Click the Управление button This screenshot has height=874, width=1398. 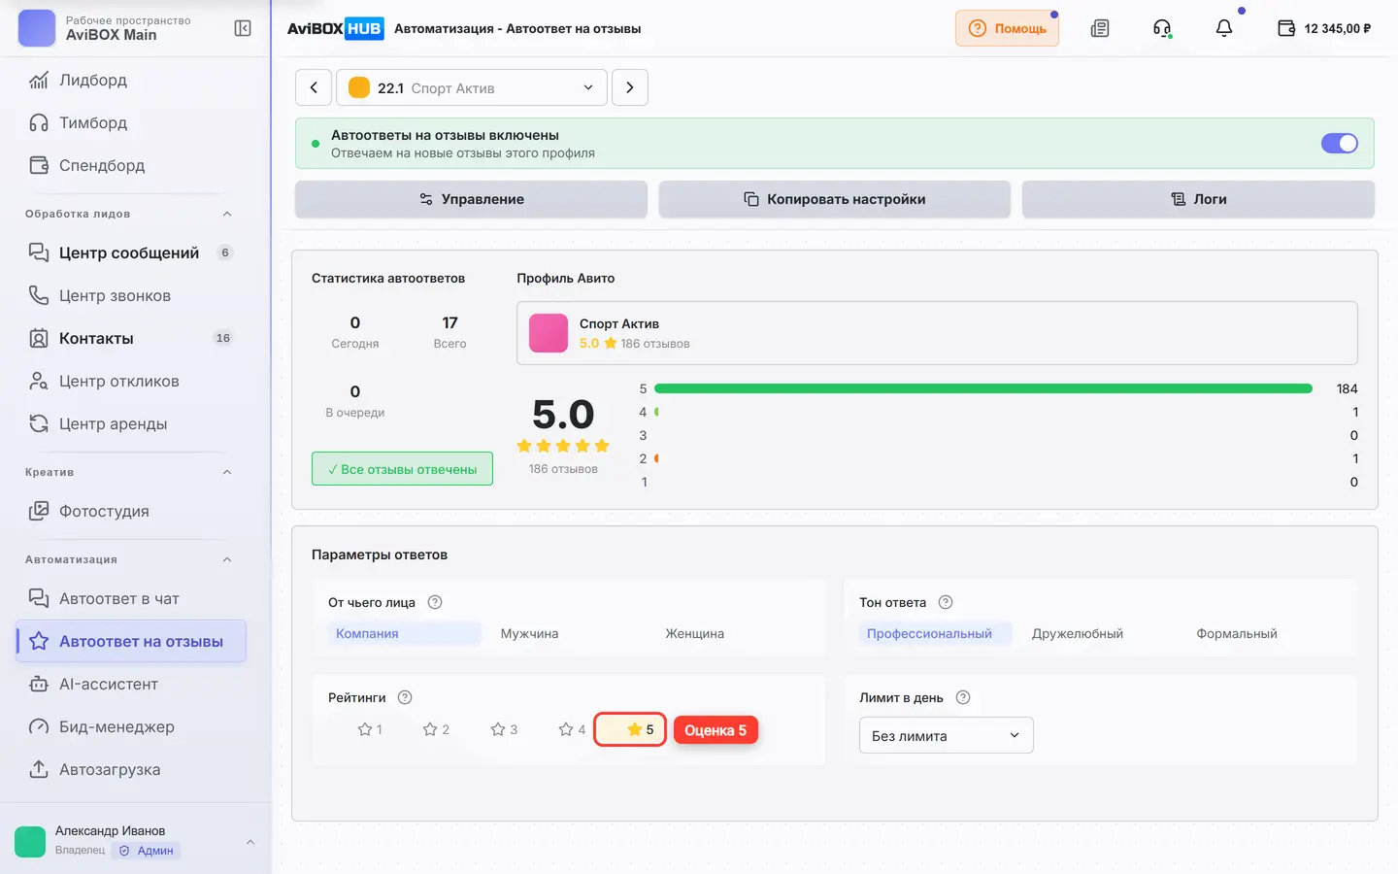point(471,199)
